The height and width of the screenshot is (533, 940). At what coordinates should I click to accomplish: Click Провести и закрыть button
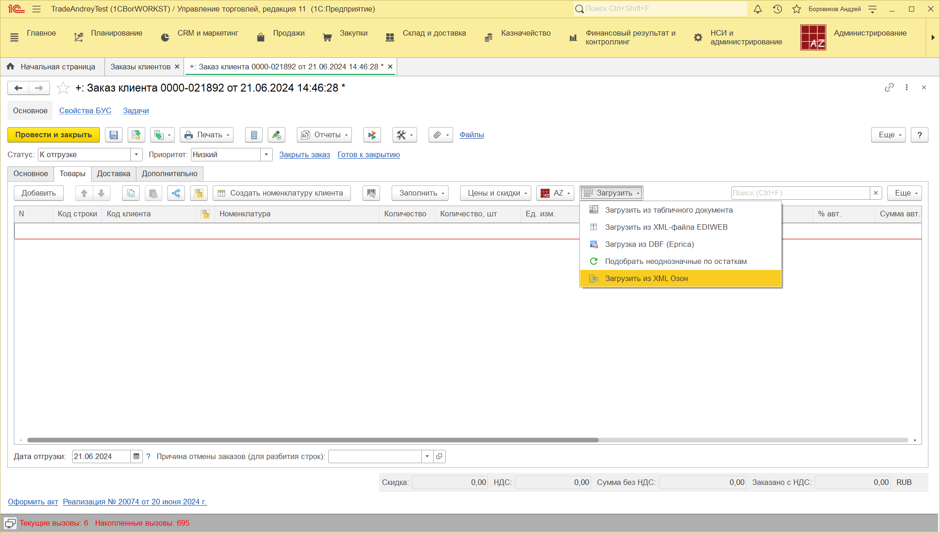(x=54, y=135)
